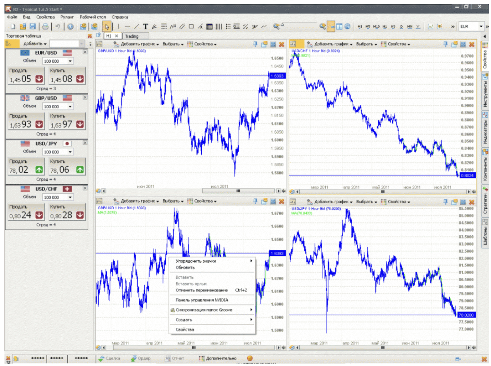Switch to the Trading tab
This screenshot has width=491, height=366.
(132, 36)
